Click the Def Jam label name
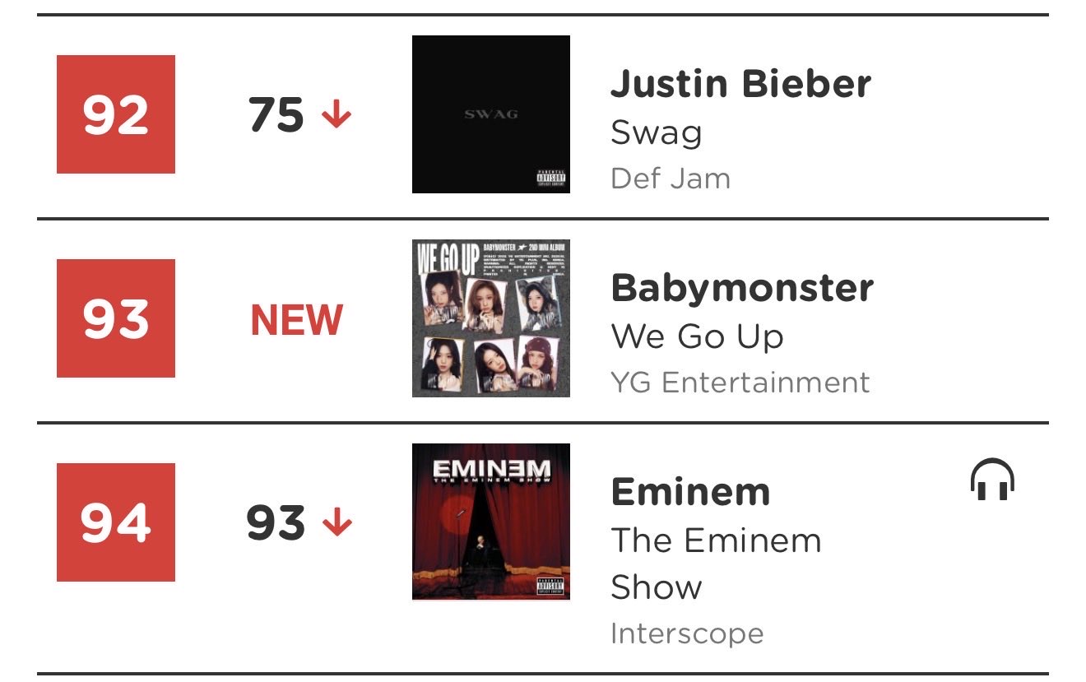The width and height of the screenshot is (1086, 682). [670, 179]
